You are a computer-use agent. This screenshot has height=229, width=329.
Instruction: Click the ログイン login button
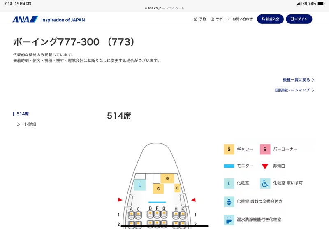pos(299,19)
